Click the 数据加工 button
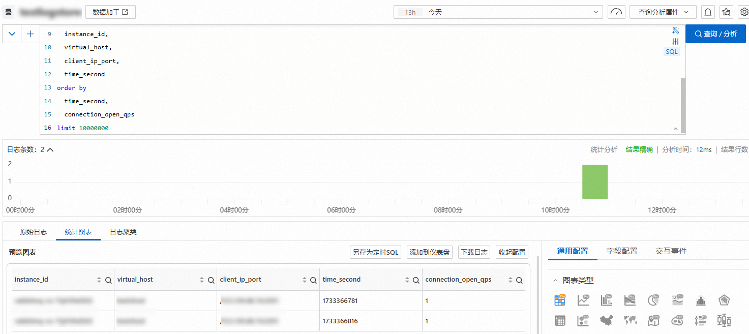Image resolution: width=749 pixels, height=334 pixels. pyautogui.click(x=110, y=12)
